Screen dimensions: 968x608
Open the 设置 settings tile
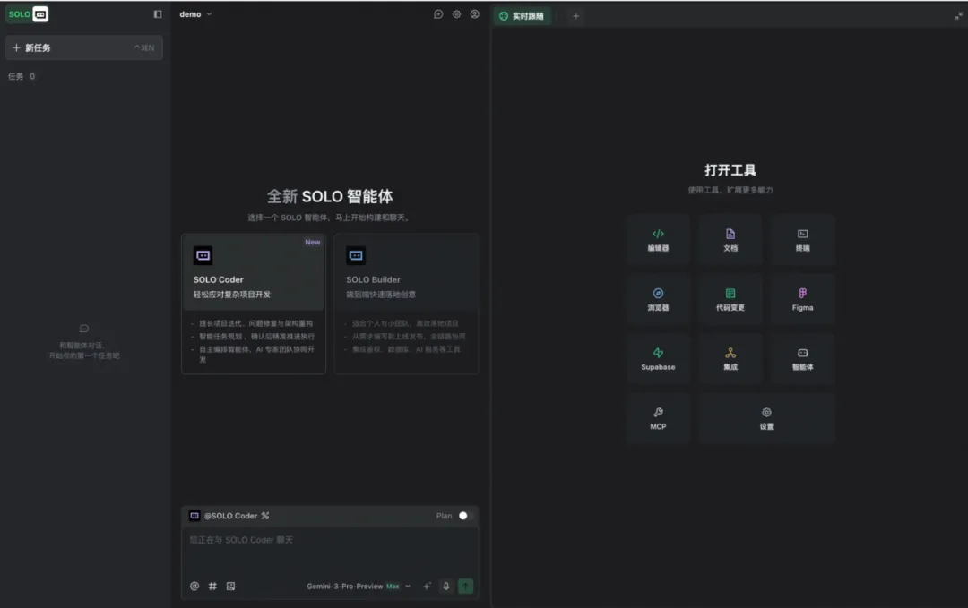tap(766, 418)
